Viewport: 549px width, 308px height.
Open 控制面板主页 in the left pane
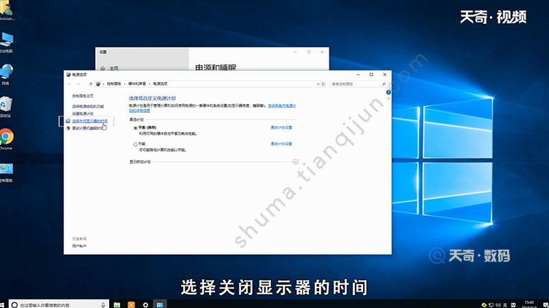point(82,96)
